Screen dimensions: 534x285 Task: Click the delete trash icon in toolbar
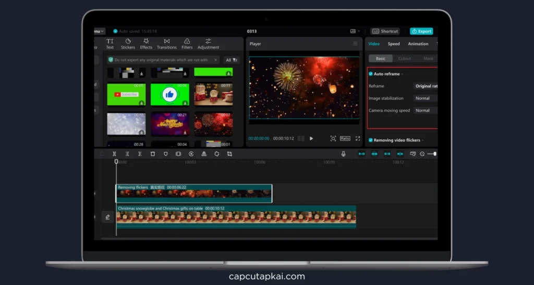(153, 154)
